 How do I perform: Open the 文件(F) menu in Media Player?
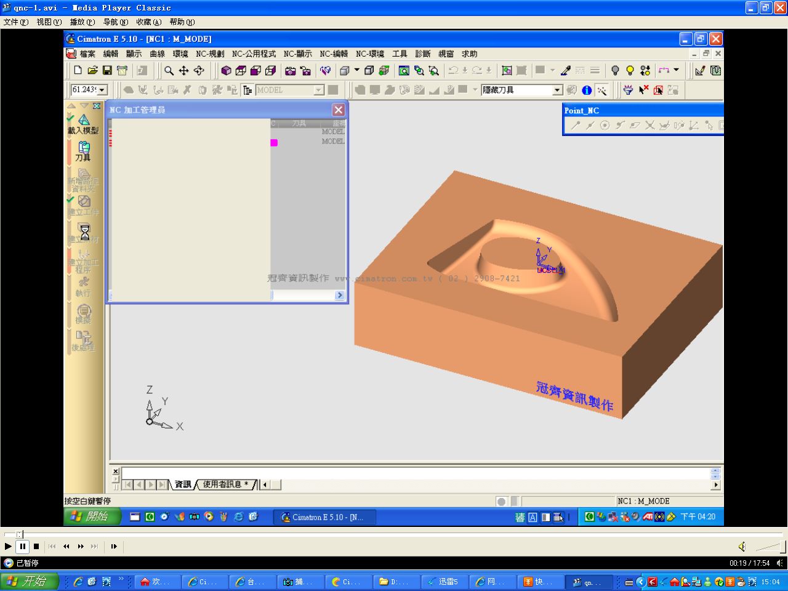pos(15,22)
